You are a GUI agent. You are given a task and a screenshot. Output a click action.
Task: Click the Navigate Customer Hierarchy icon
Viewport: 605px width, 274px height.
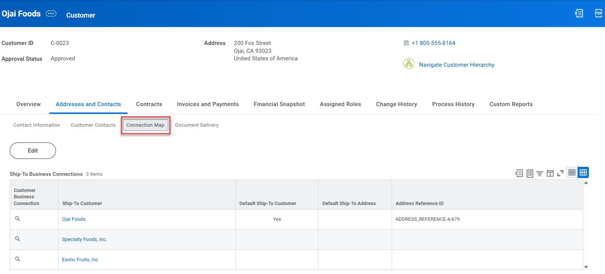coord(409,64)
